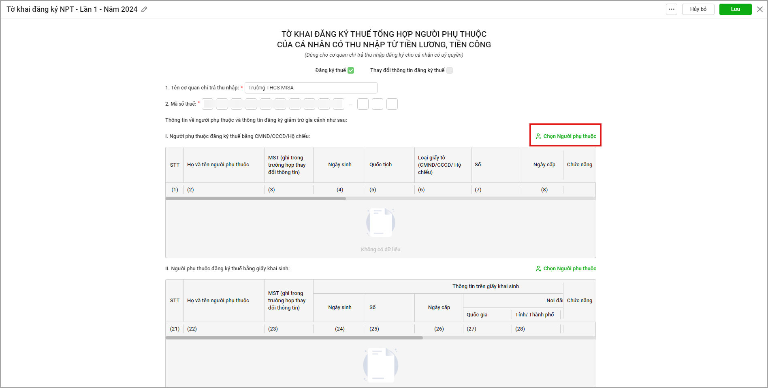
Task: Click the horizontal scrollbar of table II
Action: (x=294, y=338)
